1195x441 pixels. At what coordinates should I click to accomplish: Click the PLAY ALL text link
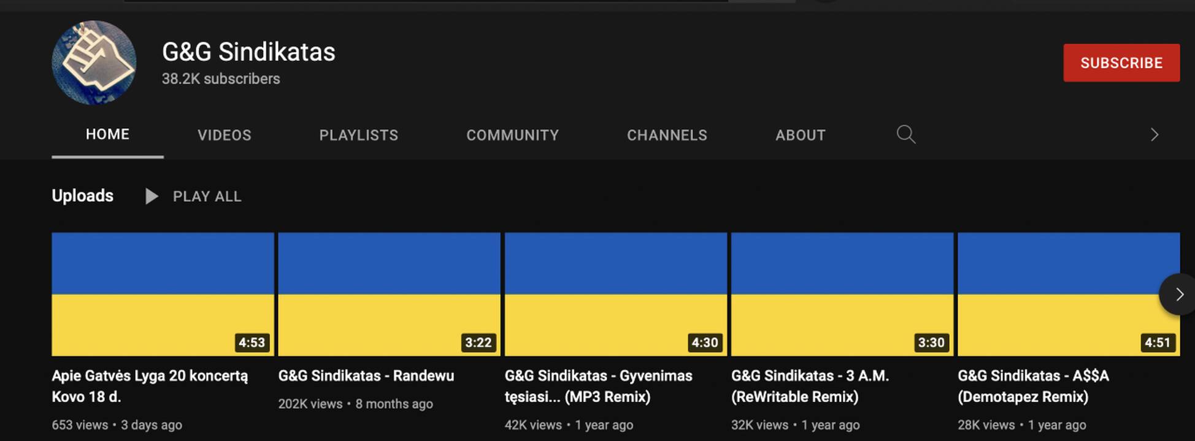(x=207, y=197)
